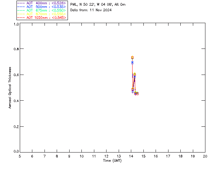Click the 0.8 y-axis tick label
Screen dimensions: 211x169
pos(16,49)
